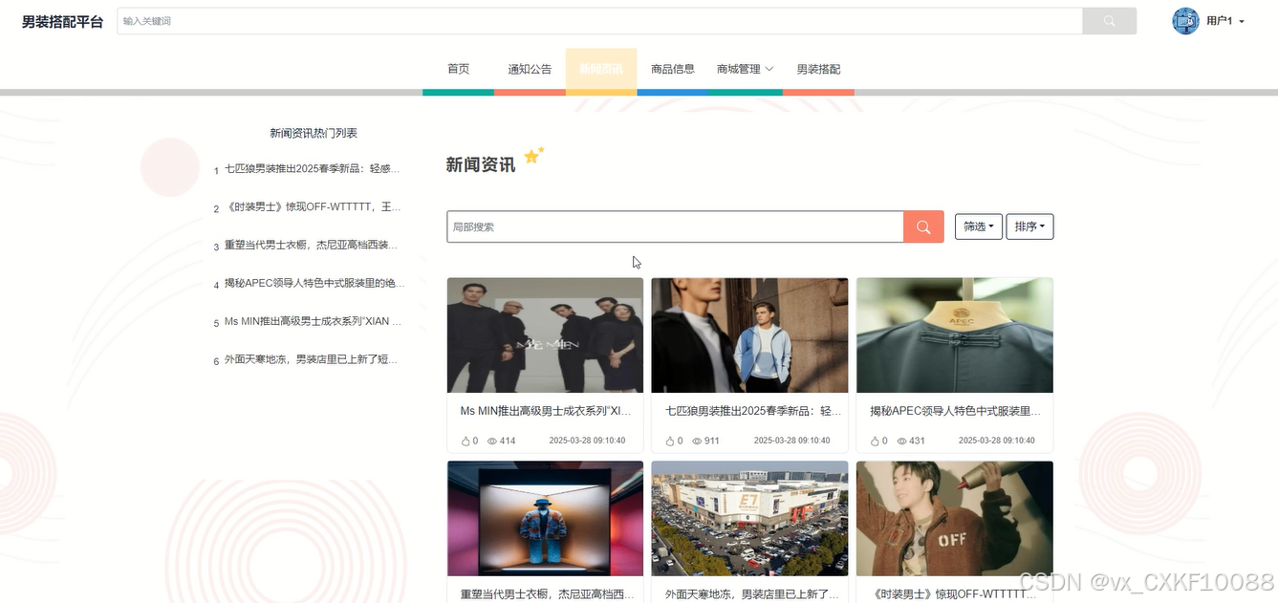Click timestamp on 七匹狼 article card
This screenshot has height=603, width=1278.
click(791, 441)
